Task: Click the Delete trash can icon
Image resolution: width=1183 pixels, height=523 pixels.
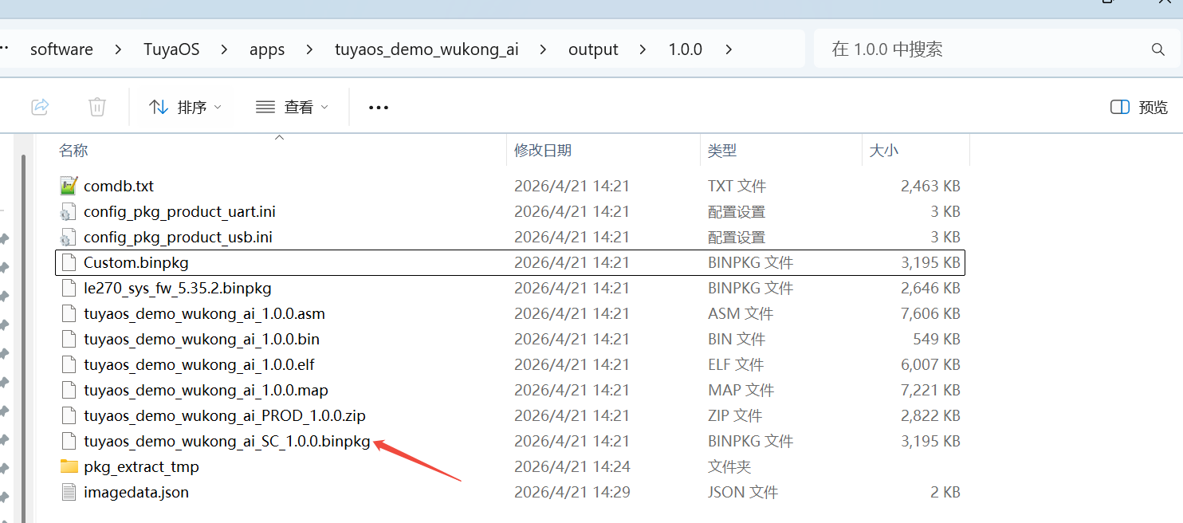Action: (96, 107)
